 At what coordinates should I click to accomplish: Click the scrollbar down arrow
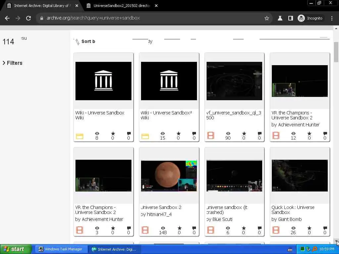click(336, 241)
